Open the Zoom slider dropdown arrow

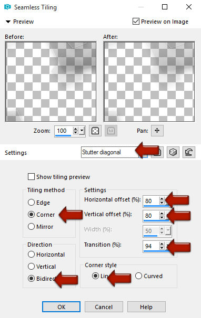pyautogui.click(x=82, y=131)
